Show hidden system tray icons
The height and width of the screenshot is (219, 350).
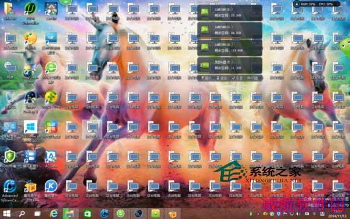258,214
